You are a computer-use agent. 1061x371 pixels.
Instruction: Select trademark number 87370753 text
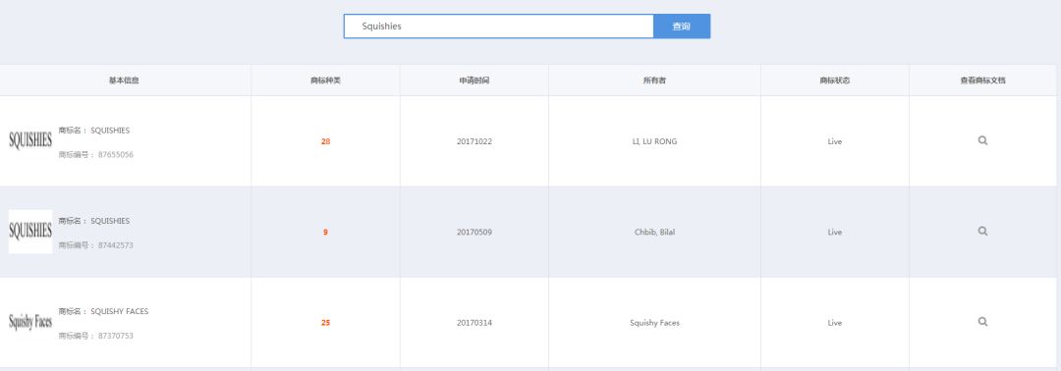116,336
